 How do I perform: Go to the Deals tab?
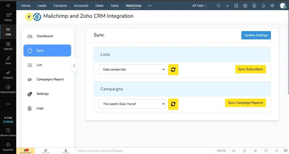tap(99, 6)
